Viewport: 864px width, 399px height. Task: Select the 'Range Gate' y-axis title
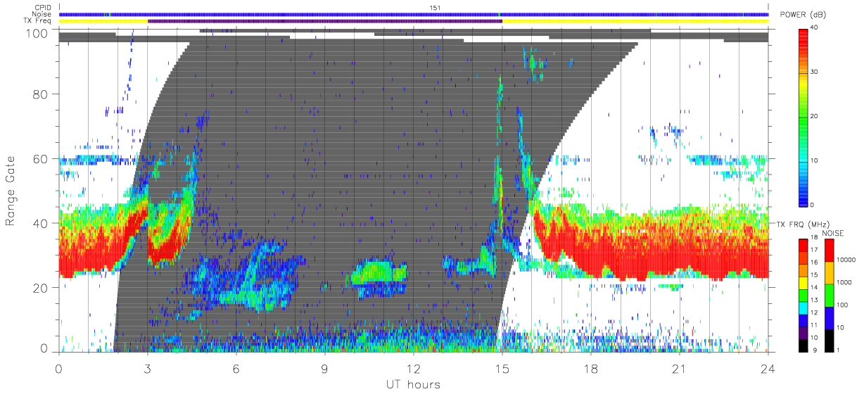(x=12, y=191)
